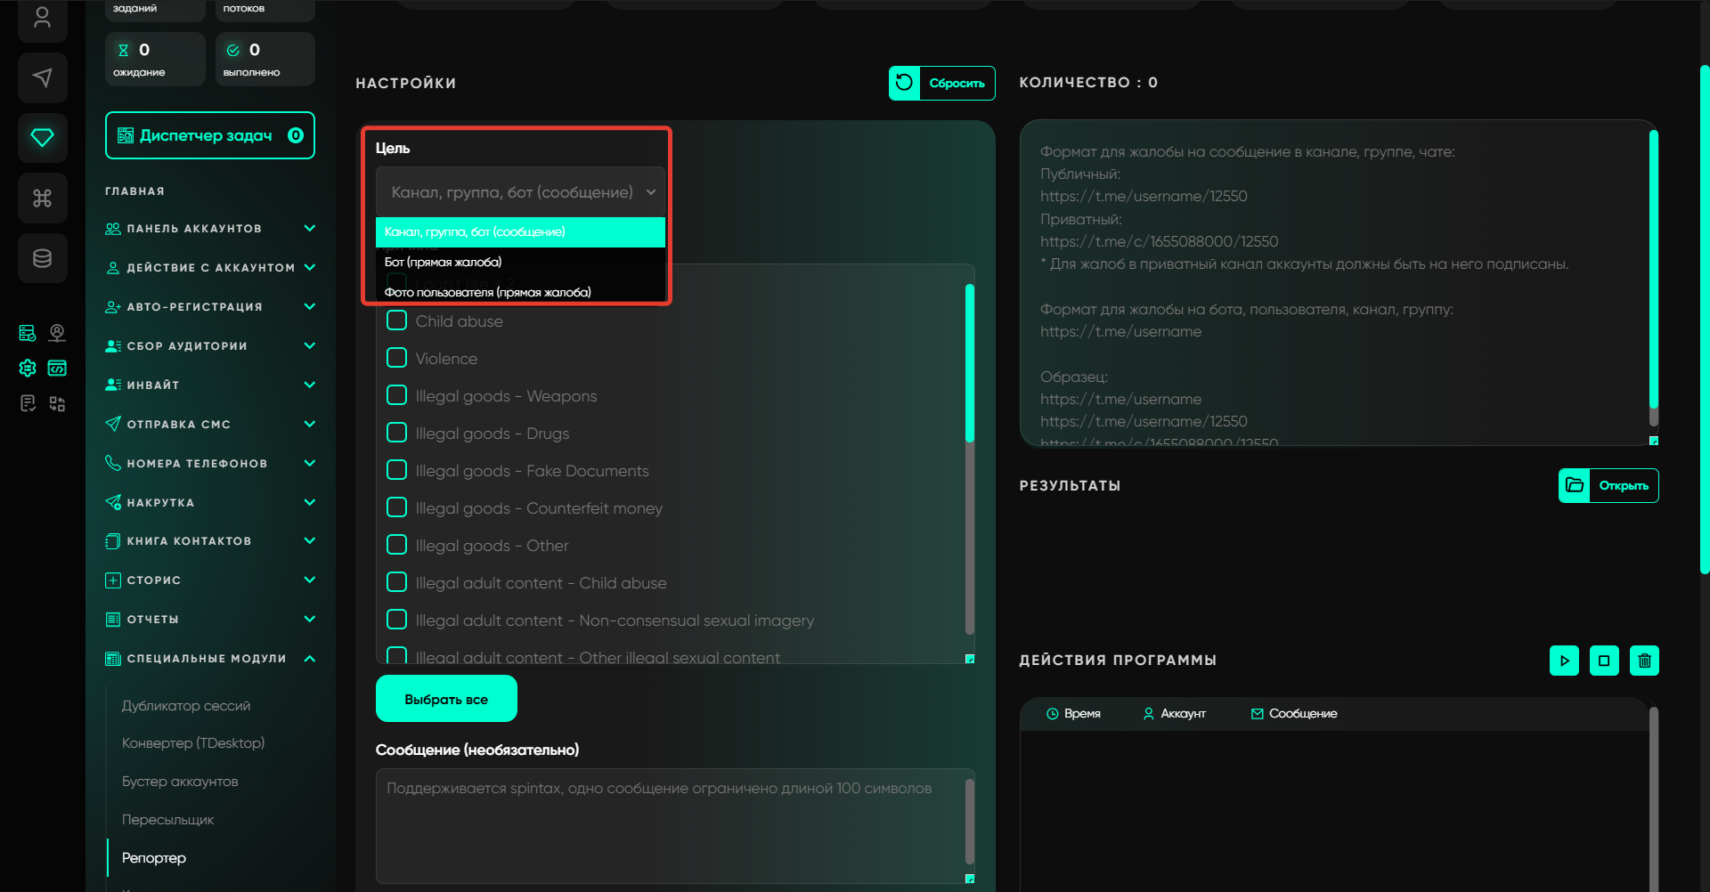
Task: Expand the Накрутка sidebar section
Action: 209,503
